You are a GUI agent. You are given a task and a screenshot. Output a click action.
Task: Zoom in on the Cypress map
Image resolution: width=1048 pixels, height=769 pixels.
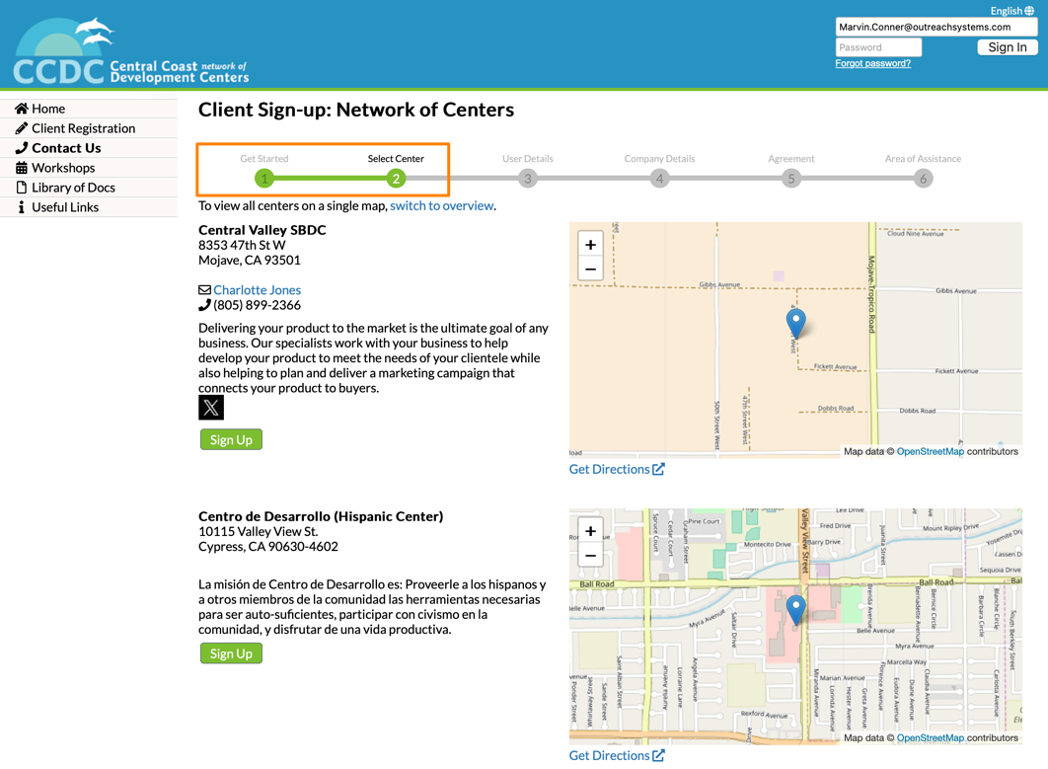[x=590, y=531]
